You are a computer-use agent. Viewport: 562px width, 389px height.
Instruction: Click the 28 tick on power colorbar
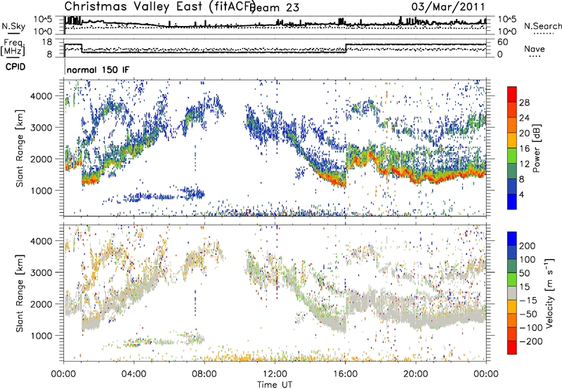[524, 103]
